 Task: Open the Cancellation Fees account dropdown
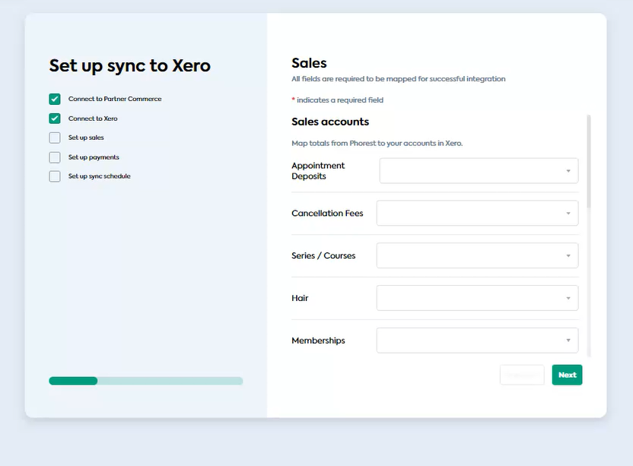477,213
